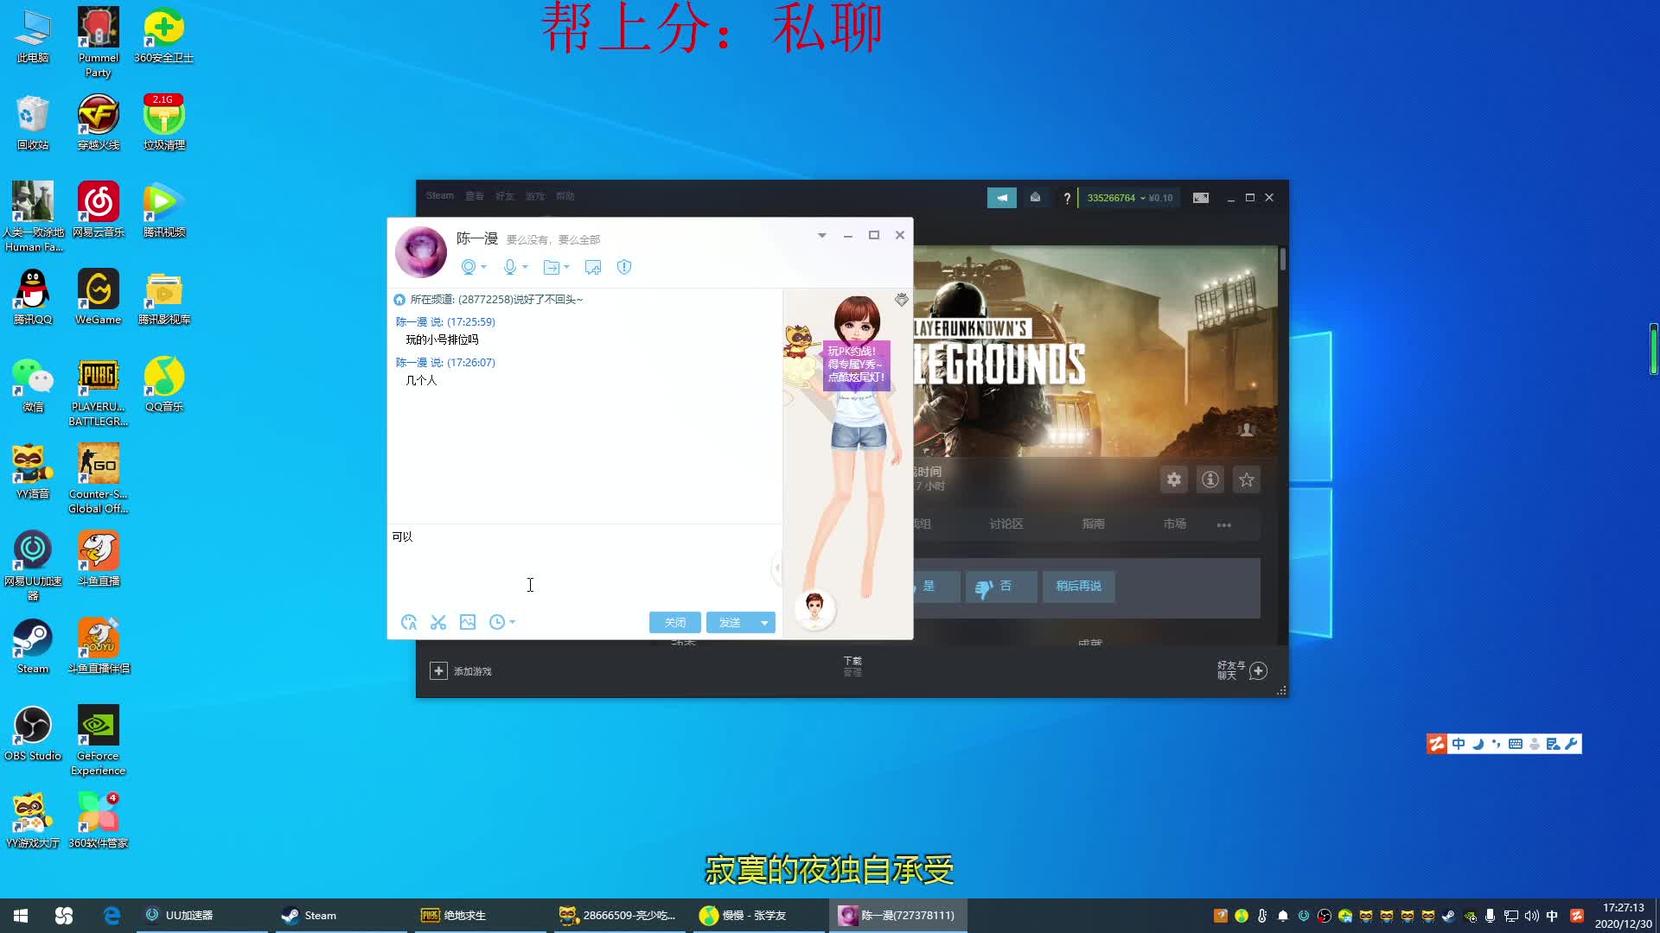The width and height of the screenshot is (1660, 933).
Task: Open the WeGame desktop icon
Action: pos(99,297)
